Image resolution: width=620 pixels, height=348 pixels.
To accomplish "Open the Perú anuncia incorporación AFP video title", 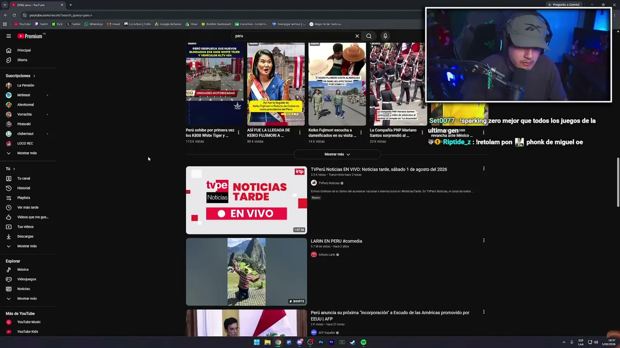I will pos(390,315).
